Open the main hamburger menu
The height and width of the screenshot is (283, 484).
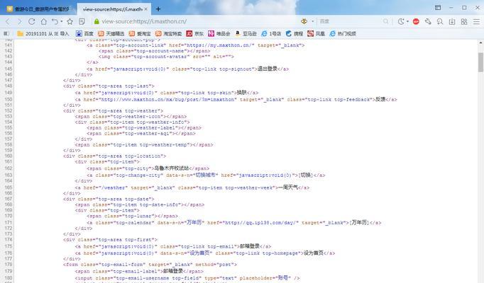click(x=477, y=21)
